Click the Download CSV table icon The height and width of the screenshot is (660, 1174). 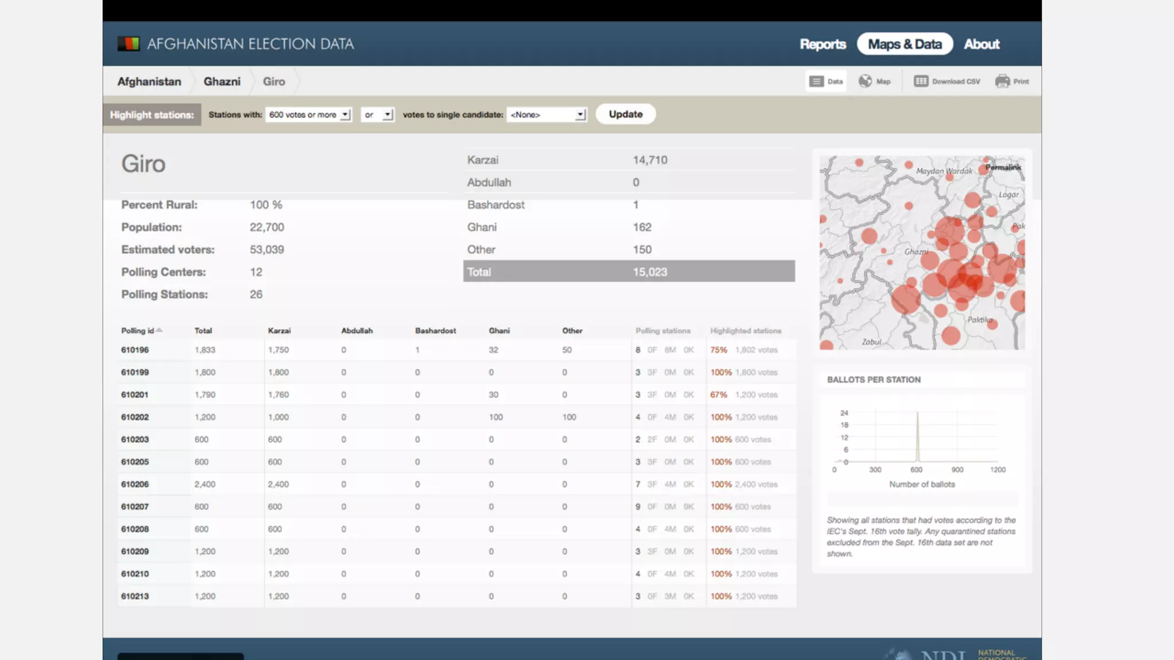pos(921,81)
